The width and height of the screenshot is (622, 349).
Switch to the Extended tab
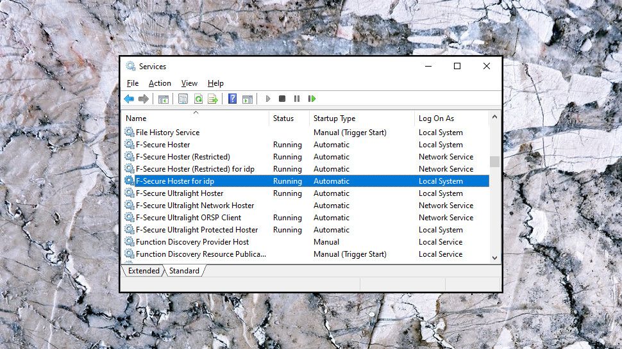144,271
